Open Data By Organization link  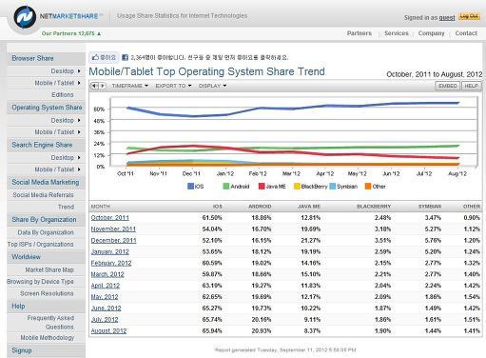(x=46, y=232)
